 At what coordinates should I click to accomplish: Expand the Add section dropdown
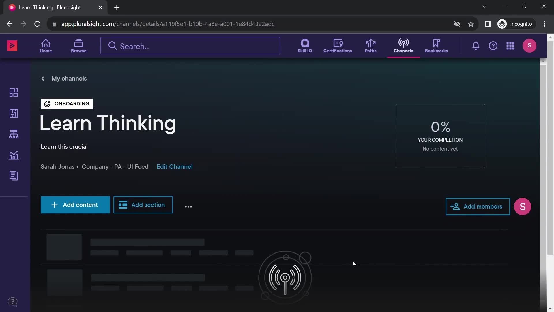coord(143,205)
